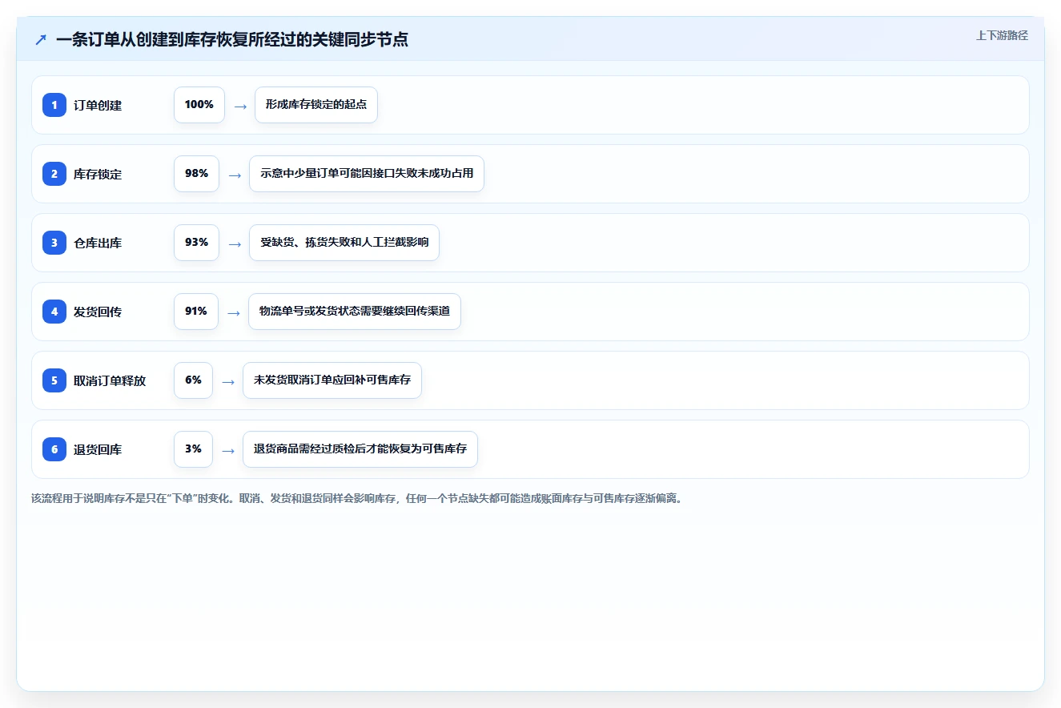Click the arrow icon beside the panel title
The width and height of the screenshot is (1061, 708).
(41, 40)
